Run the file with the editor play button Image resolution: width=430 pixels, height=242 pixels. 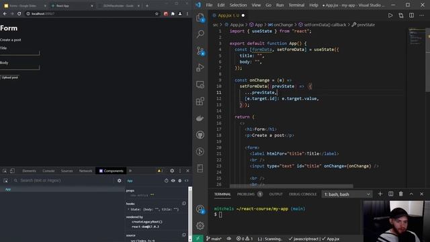(390, 15)
